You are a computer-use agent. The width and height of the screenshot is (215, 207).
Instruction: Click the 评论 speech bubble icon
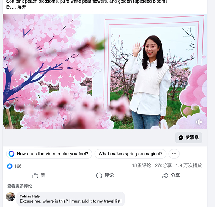point(99,175)
